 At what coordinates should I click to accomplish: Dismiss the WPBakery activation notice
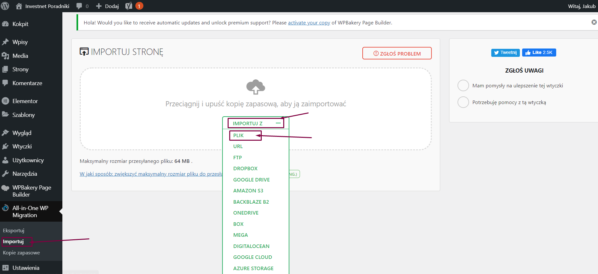(594, 22)
